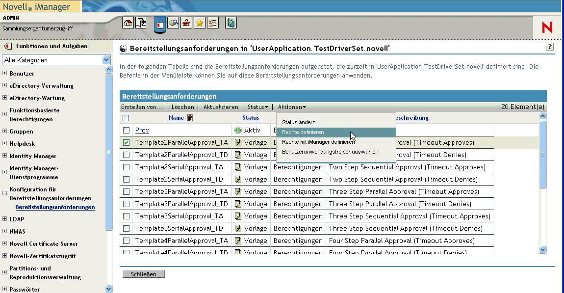Toggle the select-all checkbox in table header
564x293 pixels.
[x=126, y=118]
